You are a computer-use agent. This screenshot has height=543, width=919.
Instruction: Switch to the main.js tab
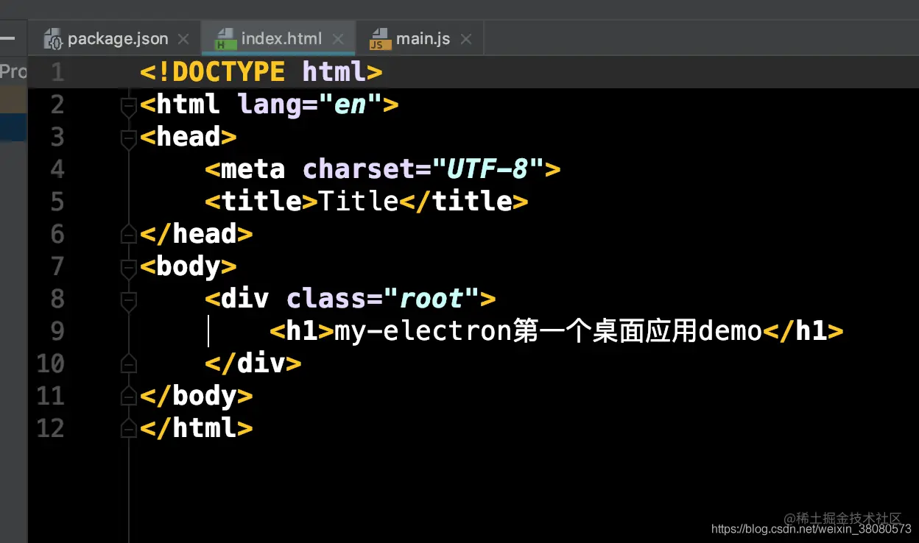[420, 39]
